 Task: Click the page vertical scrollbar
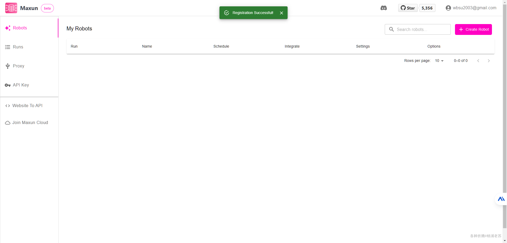pyautogui.click(x=505, y=116)
